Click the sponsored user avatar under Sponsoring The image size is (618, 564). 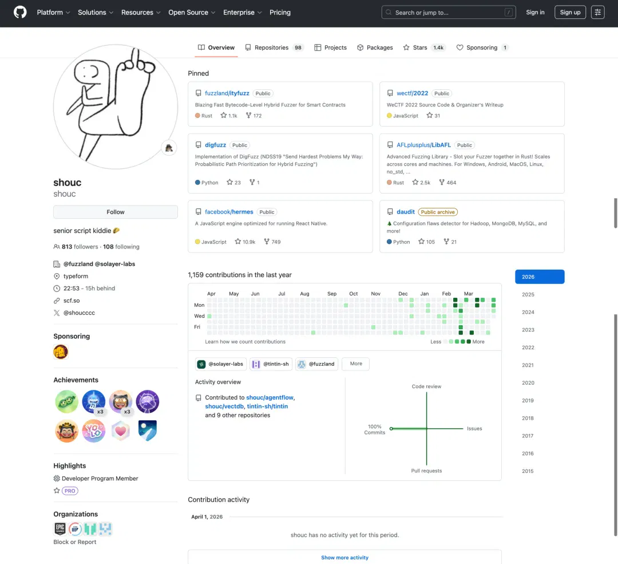pyautogui.click(x=61, y=352)
